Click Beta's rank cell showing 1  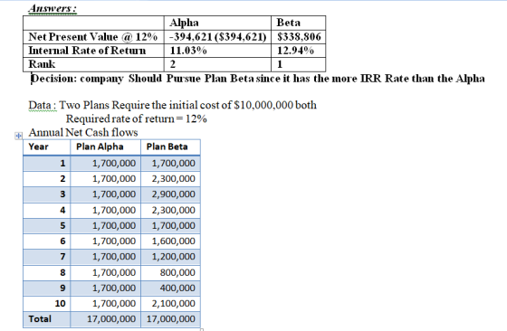point(298,64)
